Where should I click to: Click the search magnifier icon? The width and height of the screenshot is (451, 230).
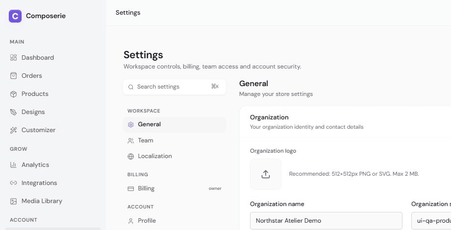(x=131, y=87)
